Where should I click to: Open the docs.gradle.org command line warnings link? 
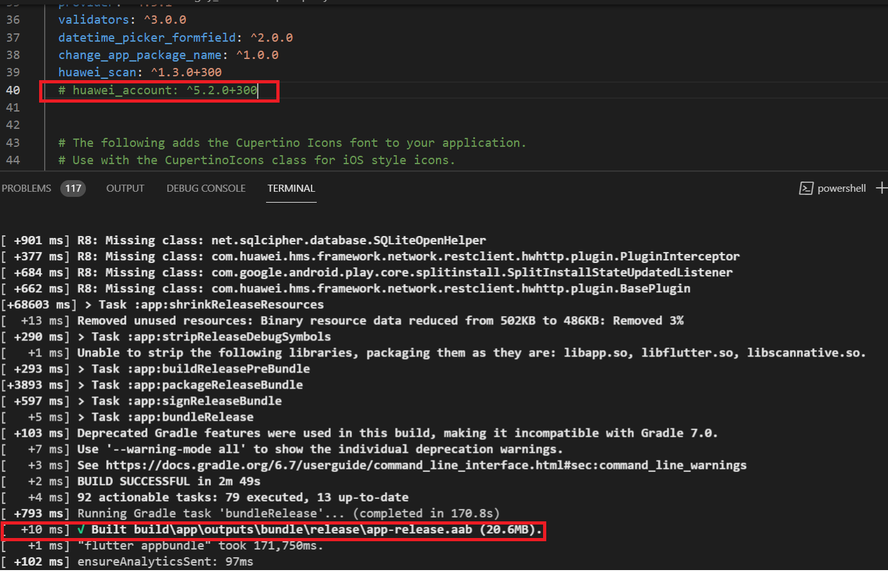click(x=426, y=465)
